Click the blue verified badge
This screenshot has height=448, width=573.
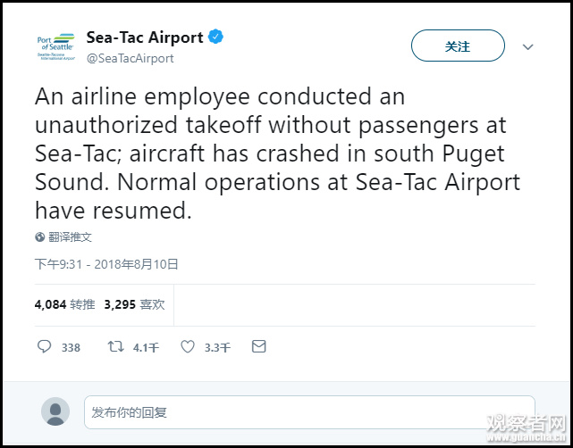click(x=216, y=37)
